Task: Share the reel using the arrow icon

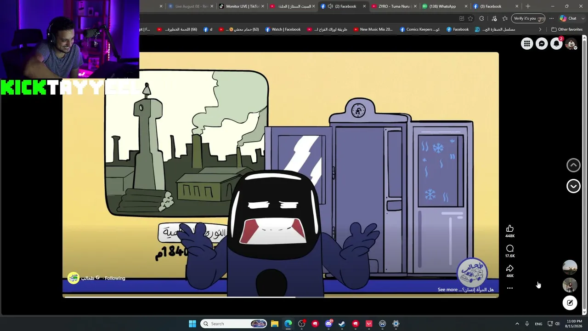Action: 510,268
